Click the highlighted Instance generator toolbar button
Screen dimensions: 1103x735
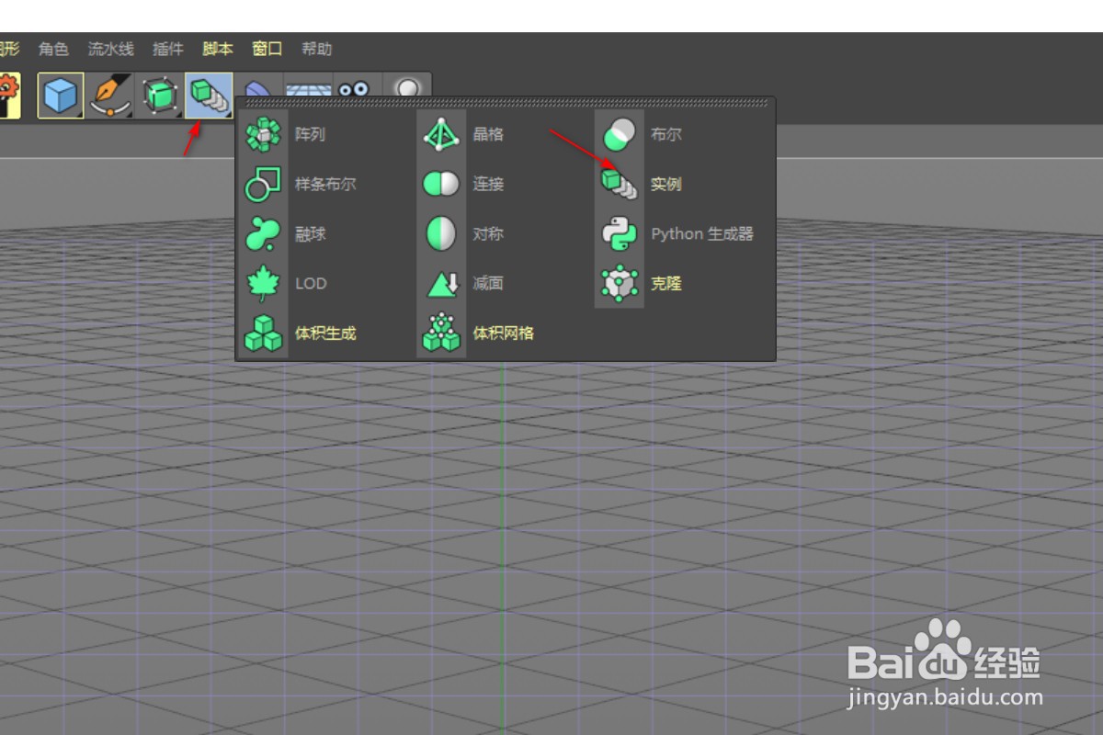(209, 96)
